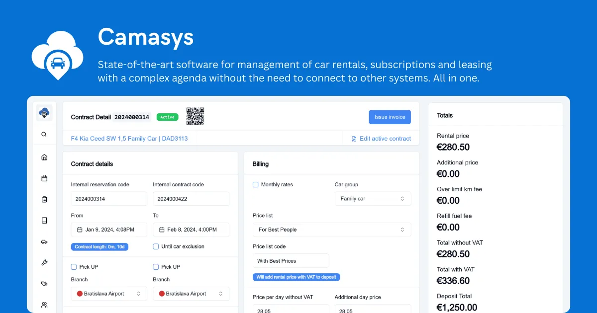
Task: Enable the Pick UP checkbox under Contract details
Action: 75,267
